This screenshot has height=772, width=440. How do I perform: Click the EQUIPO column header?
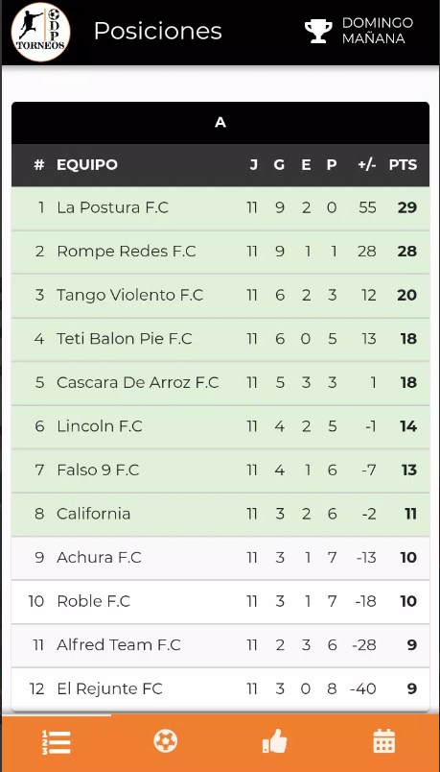click(x=87, y=165)
